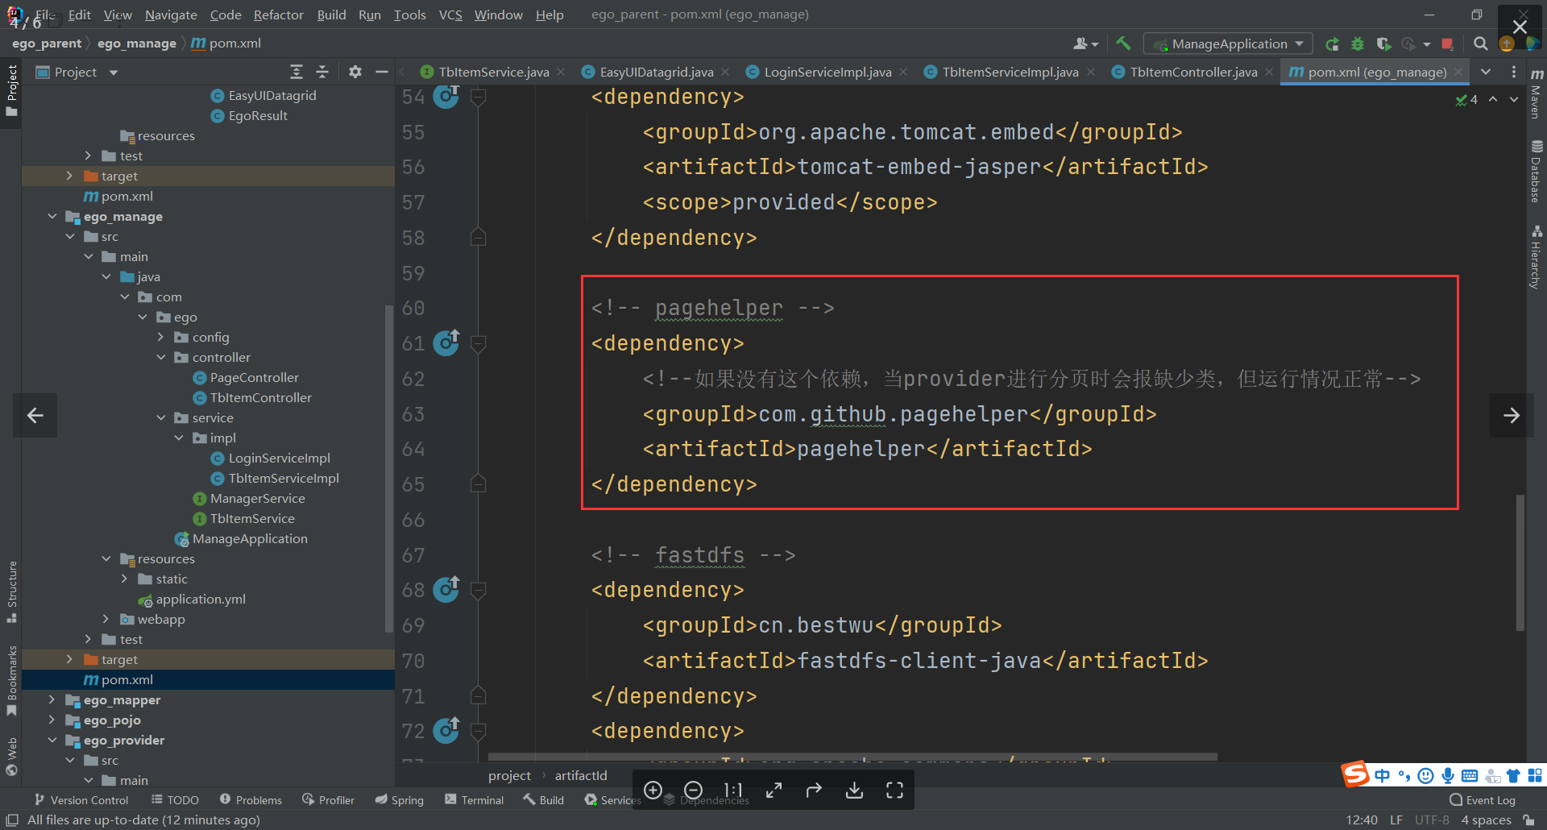Open Search Everywhere magnifier icon
This screenshot has width=1547, height=830.
tap(1480, 44)
